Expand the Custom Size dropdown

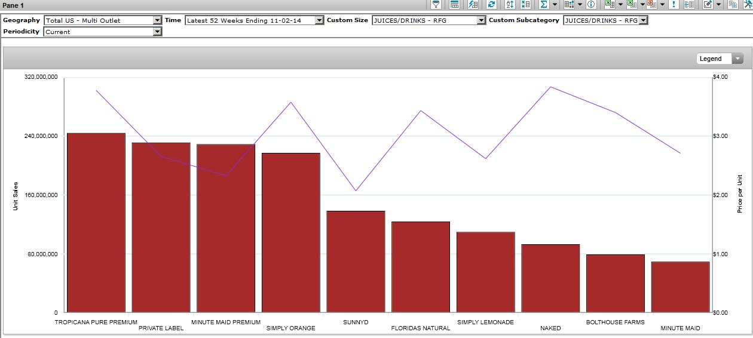[x=481, y=20]
